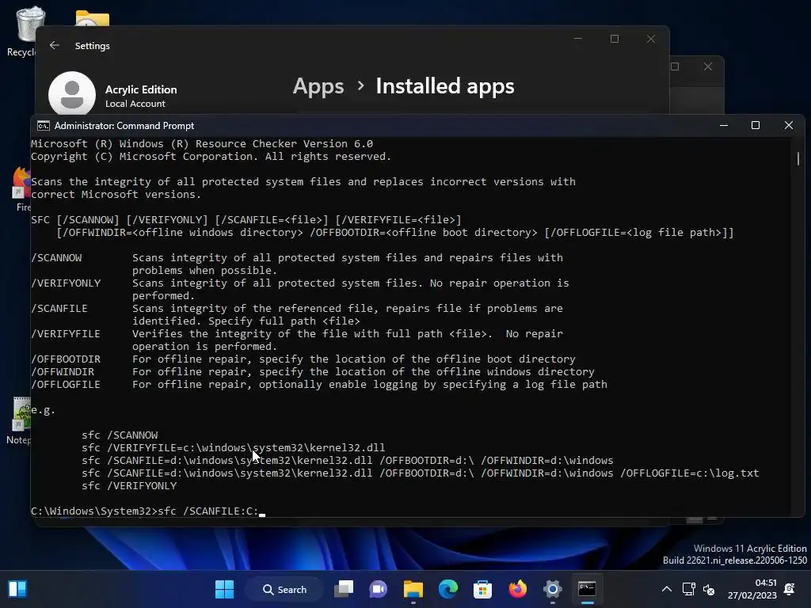Go back in the Settings window
This screenshot has width=811, height=608.
tap(55, 45)
